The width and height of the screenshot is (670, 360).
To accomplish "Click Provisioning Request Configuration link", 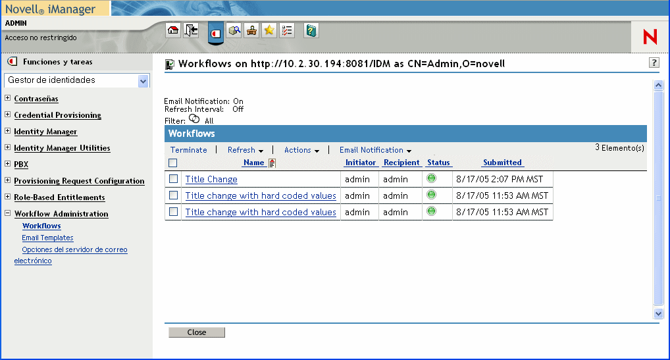I will click(x=79, y=181).
